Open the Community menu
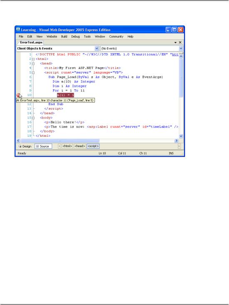This screenshot has height=305, width=229. pyautogui.click(x=116, y=37)
